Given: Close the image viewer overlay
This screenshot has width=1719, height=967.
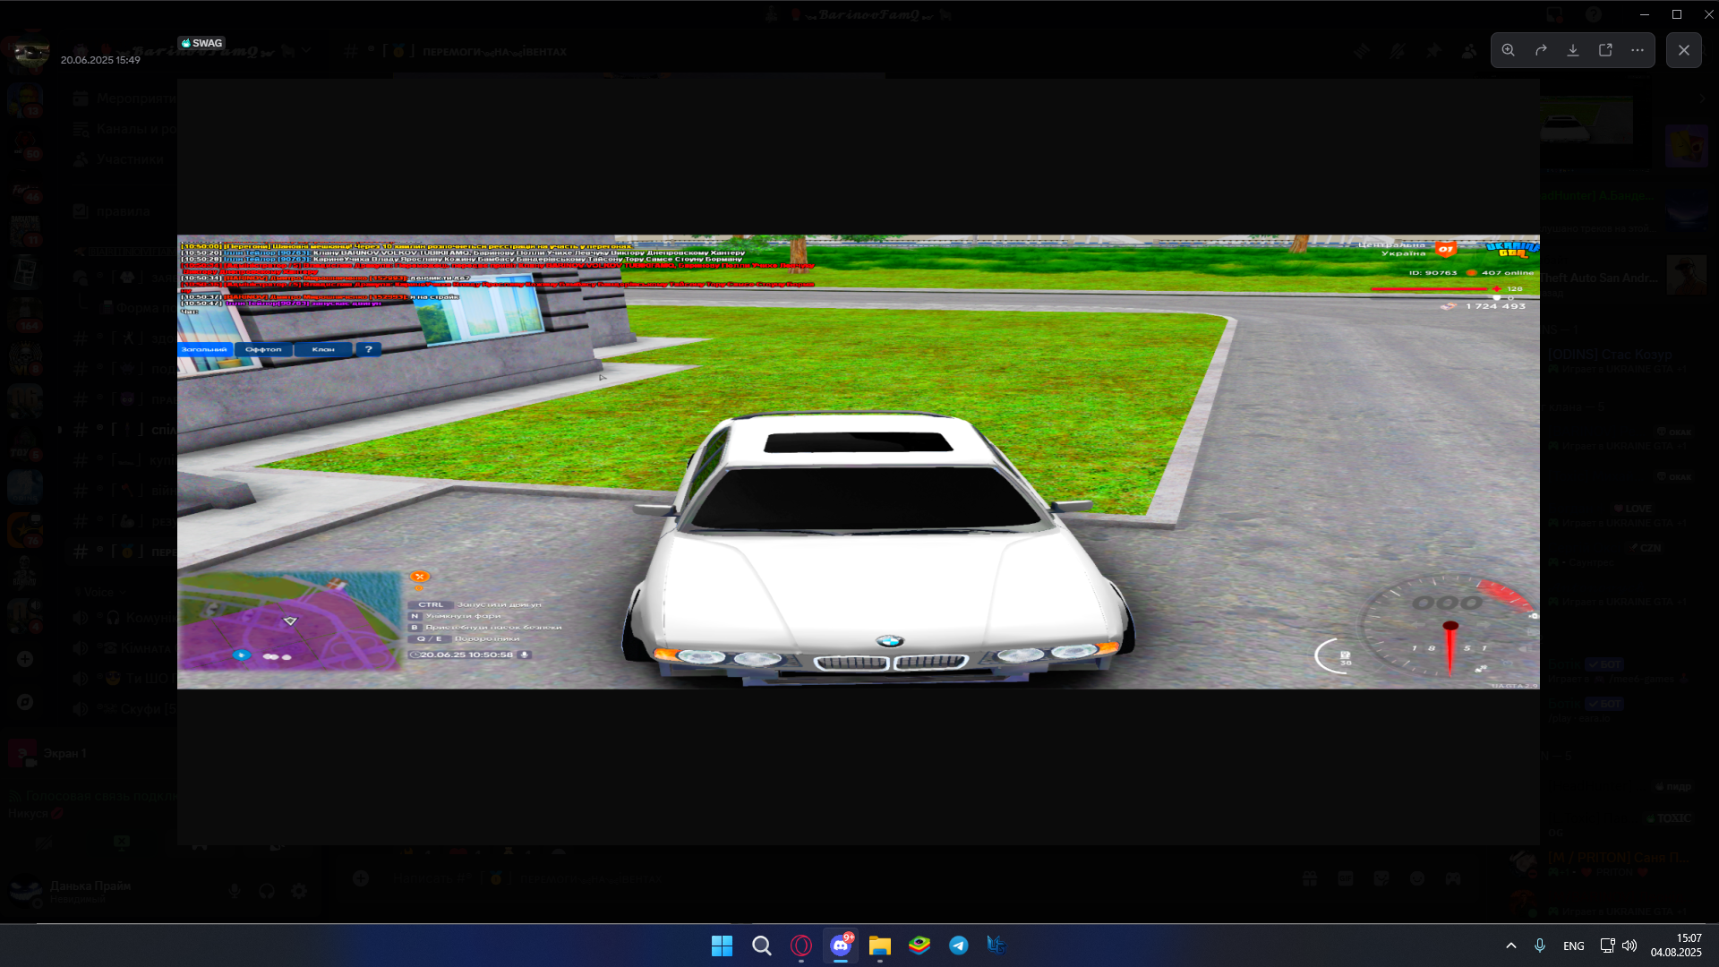Looking at the screenshot, I should [1684, 50].
